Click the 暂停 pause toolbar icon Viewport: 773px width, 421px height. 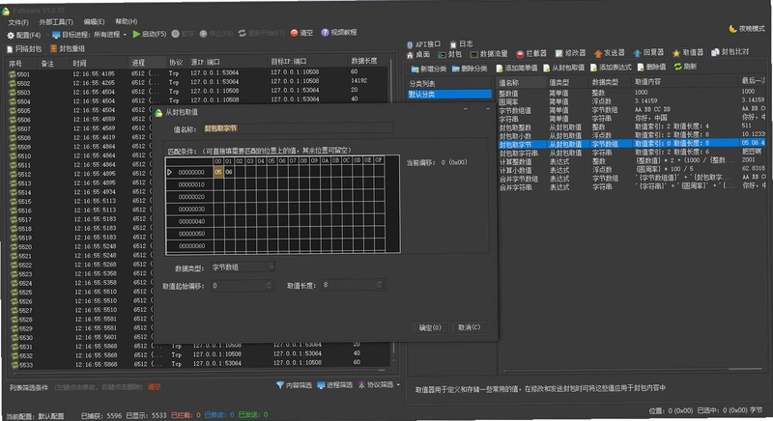175,34
